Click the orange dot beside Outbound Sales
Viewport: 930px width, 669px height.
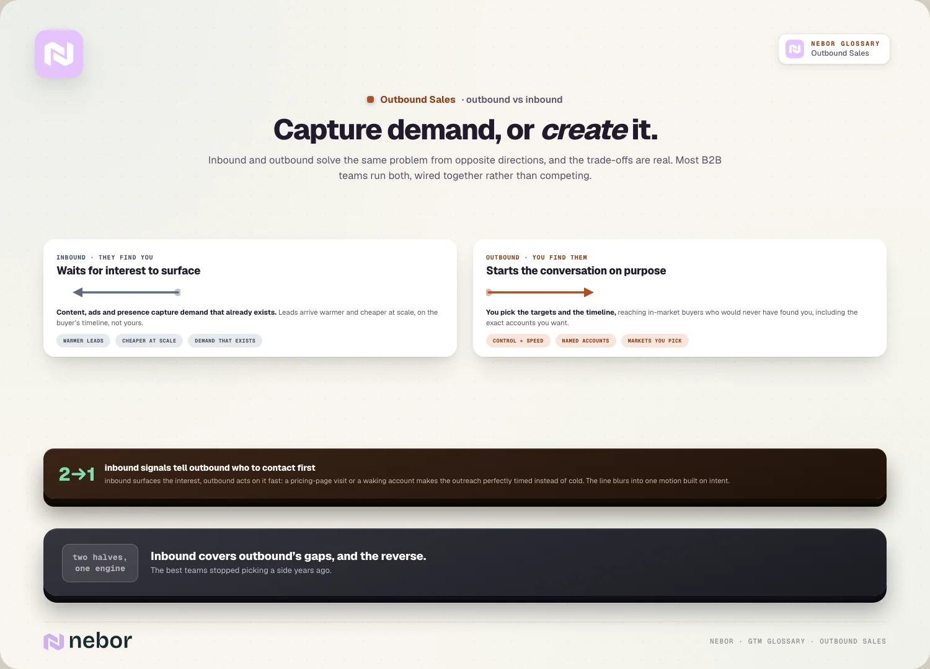tap(370, 100)
